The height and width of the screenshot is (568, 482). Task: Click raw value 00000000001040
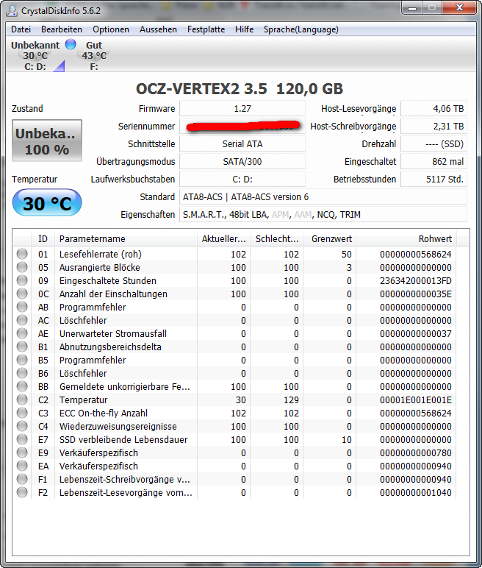(415, 493)
